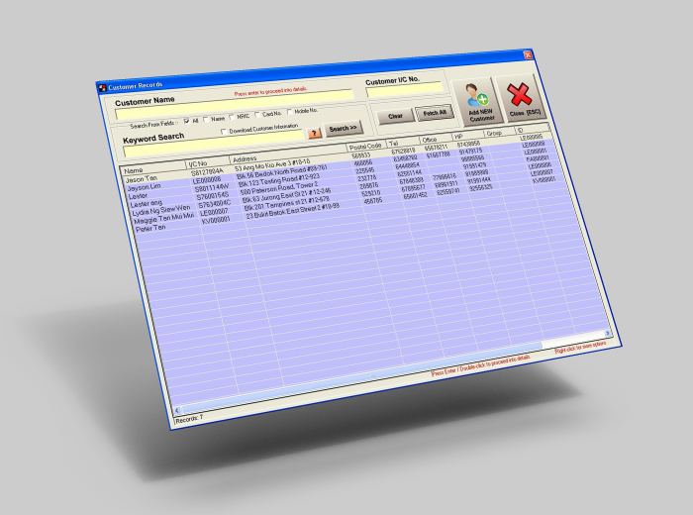The height and width of the screenshot is (515, 693).
Task: Tick the Card No. checkbox
Action: click(x=258, y=115)
